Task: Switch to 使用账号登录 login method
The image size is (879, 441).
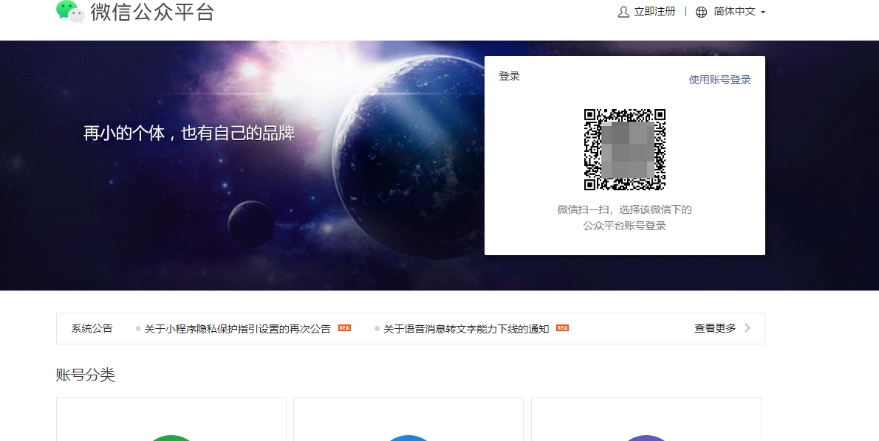Action: click(x=719, y=80)
